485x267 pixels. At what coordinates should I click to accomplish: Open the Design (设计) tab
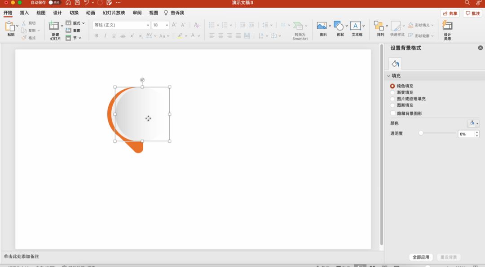(x=57, y=13)
